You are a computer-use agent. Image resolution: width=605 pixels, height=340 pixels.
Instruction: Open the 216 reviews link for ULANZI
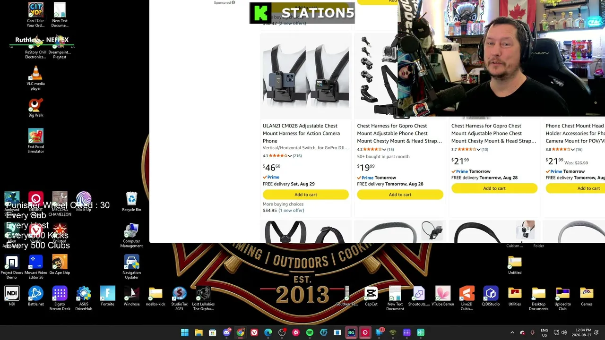297,156
